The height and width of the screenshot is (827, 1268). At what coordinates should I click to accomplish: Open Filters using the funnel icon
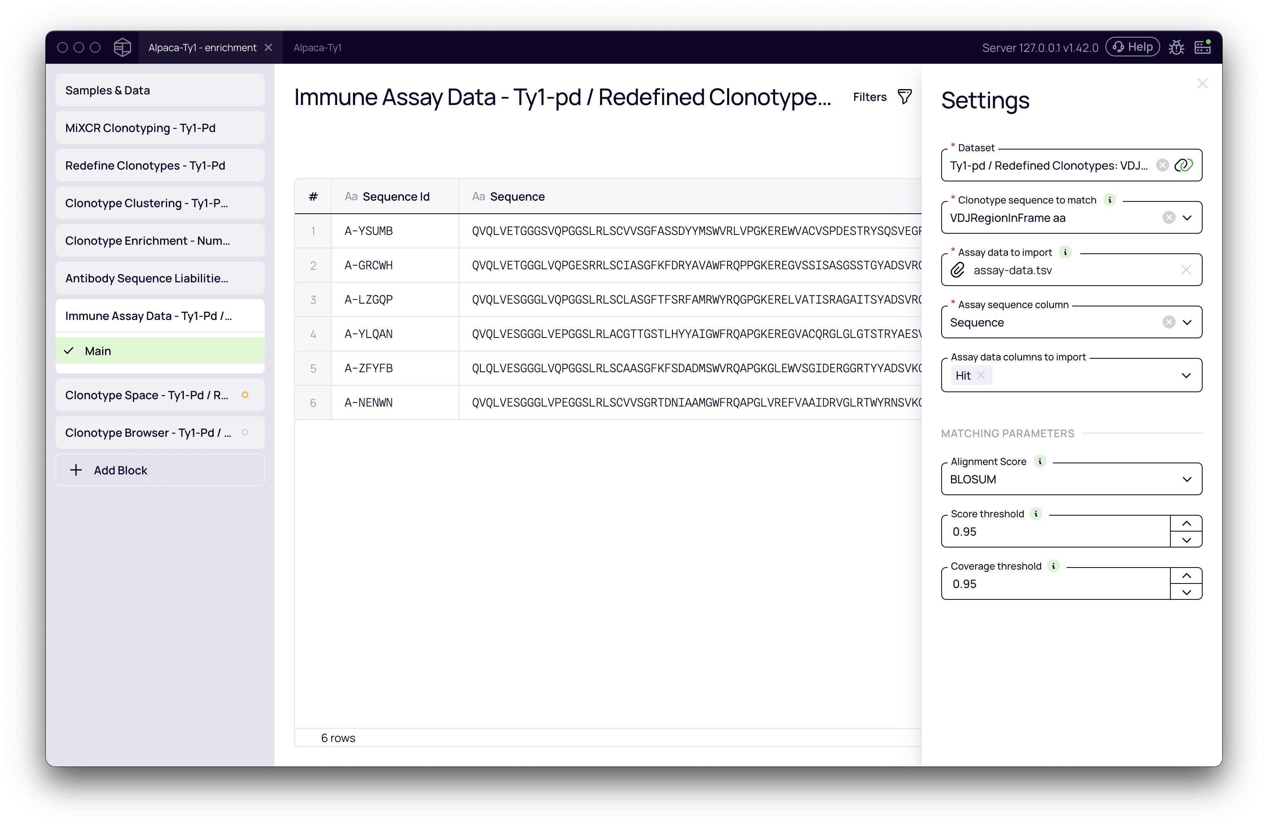click(905, 96)
